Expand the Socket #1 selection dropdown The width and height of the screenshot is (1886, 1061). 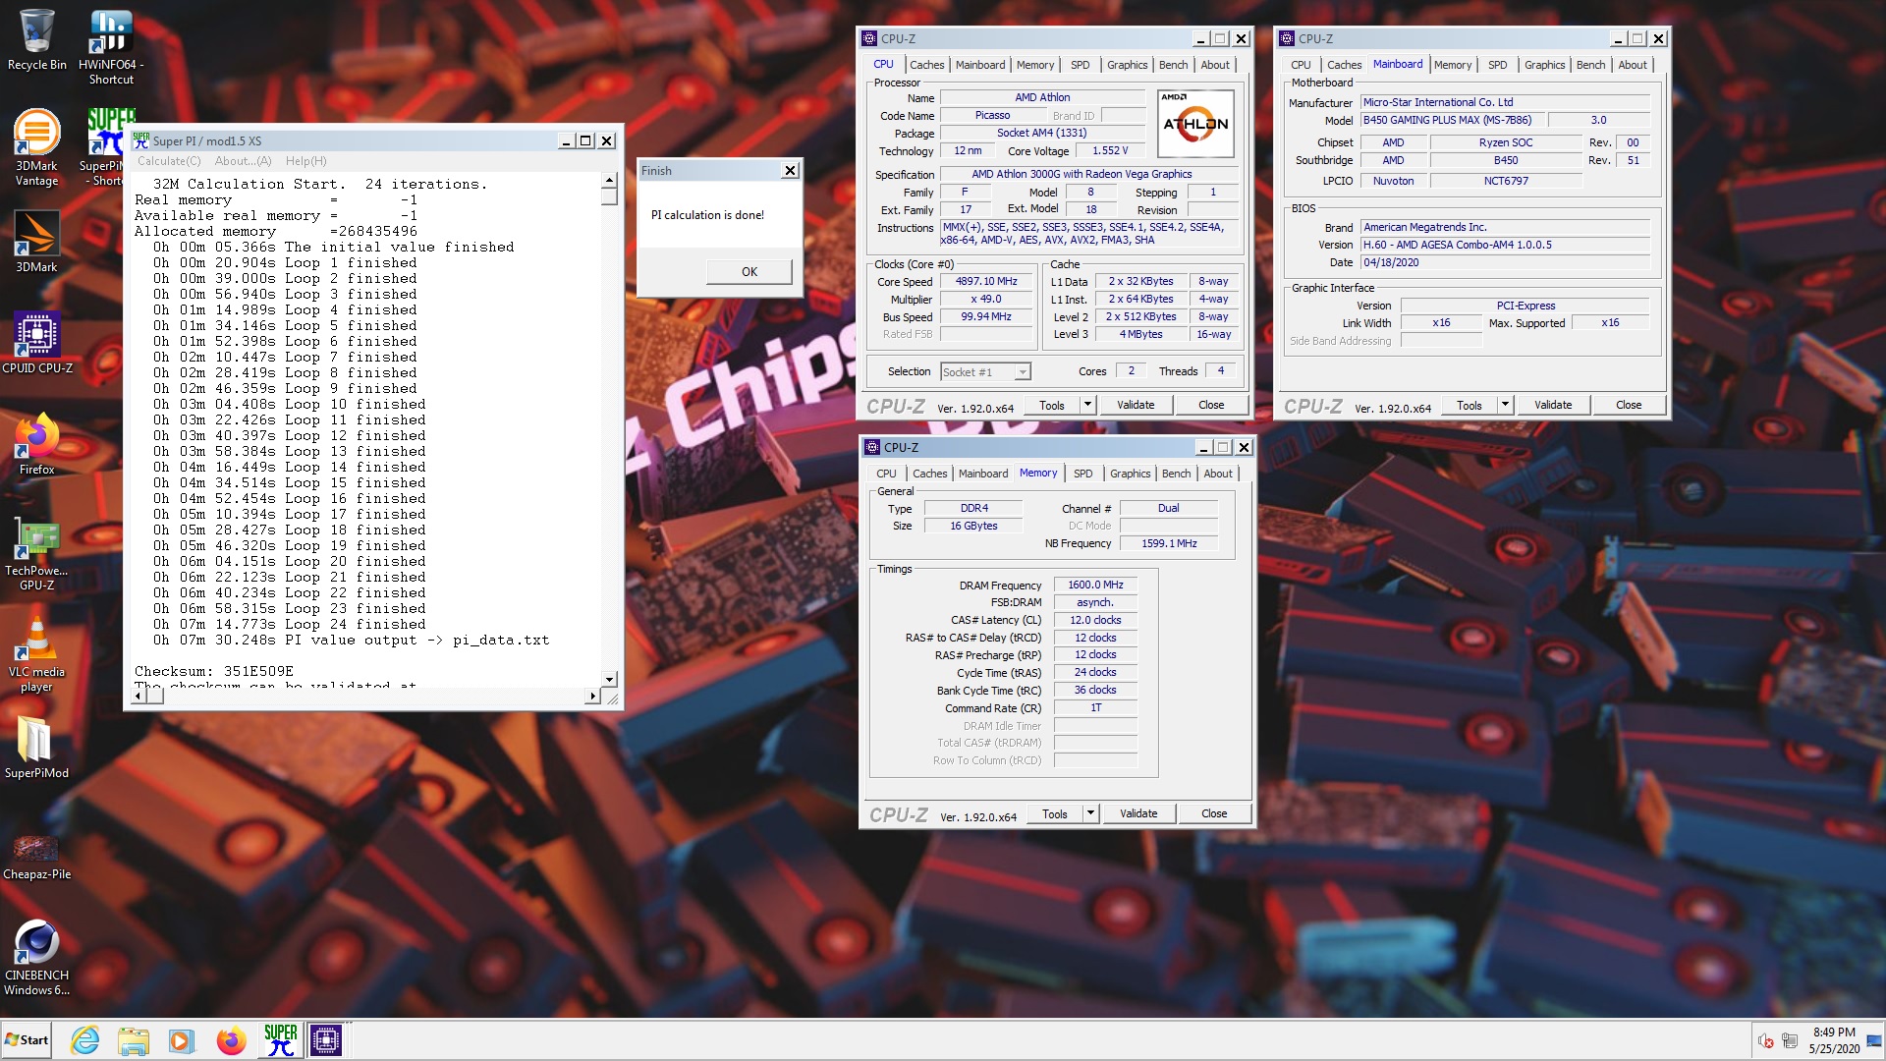(1023, 372)
